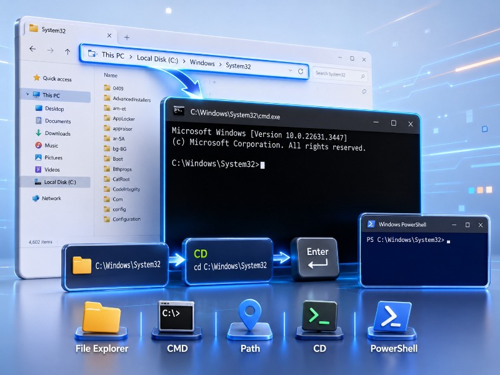This screenshot has width=500, height=375.
Task: Open Documents in the navigation pane
Action: (x=53, y=121)
